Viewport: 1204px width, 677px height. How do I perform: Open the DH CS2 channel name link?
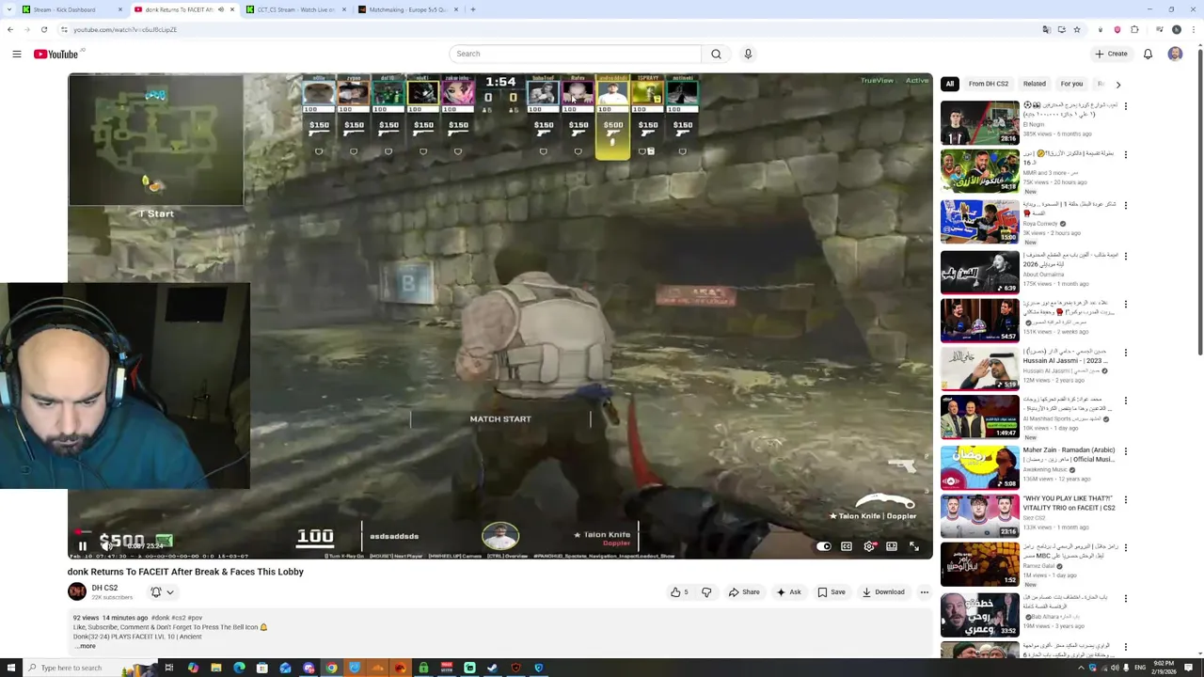tap(104, 588)
